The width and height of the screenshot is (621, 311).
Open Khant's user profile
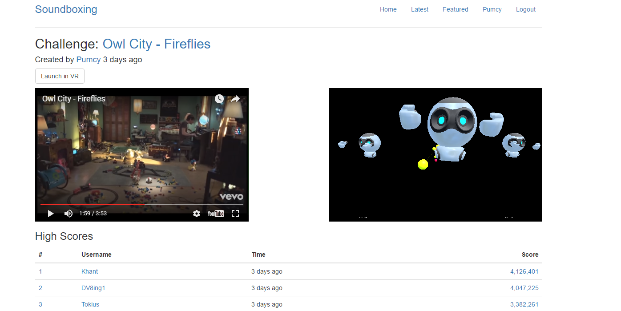point(90,271)
